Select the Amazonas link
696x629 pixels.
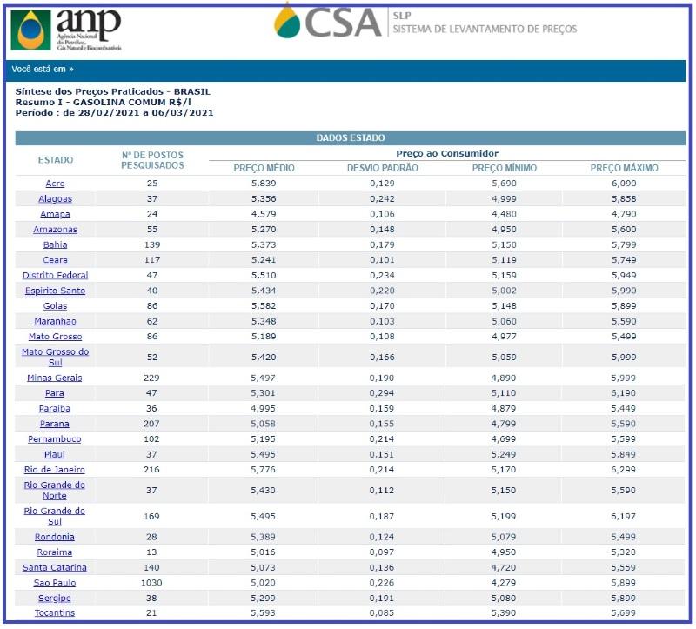(55, 230)
